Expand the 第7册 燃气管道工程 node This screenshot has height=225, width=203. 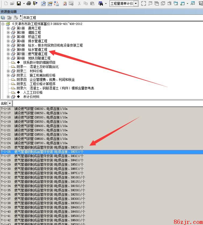tap(8, 54)
